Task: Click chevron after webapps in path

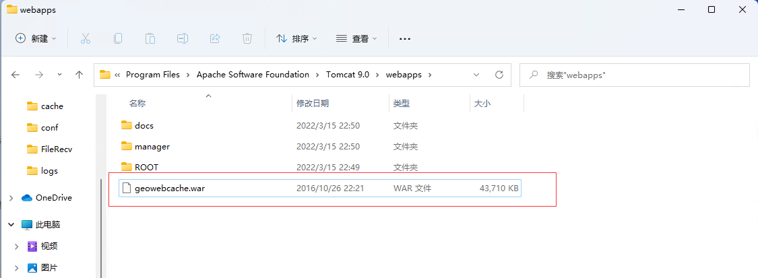Action: pos(431,75)
